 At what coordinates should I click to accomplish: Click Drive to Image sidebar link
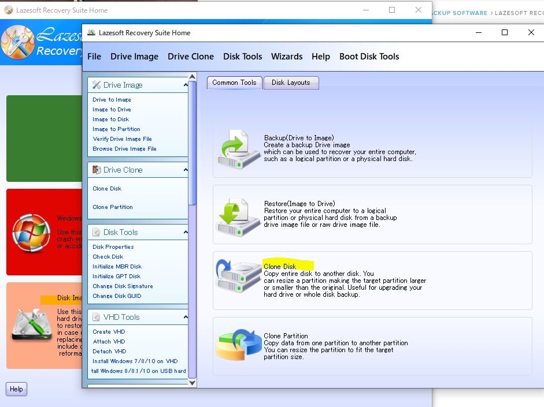[112, 100]
